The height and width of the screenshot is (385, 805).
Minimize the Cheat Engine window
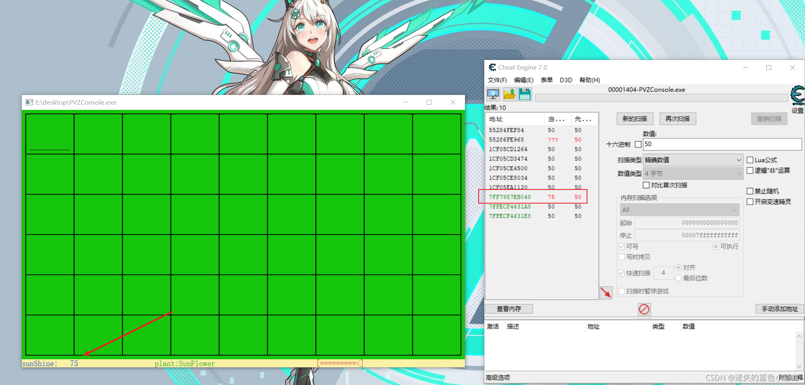coord(745,68)
